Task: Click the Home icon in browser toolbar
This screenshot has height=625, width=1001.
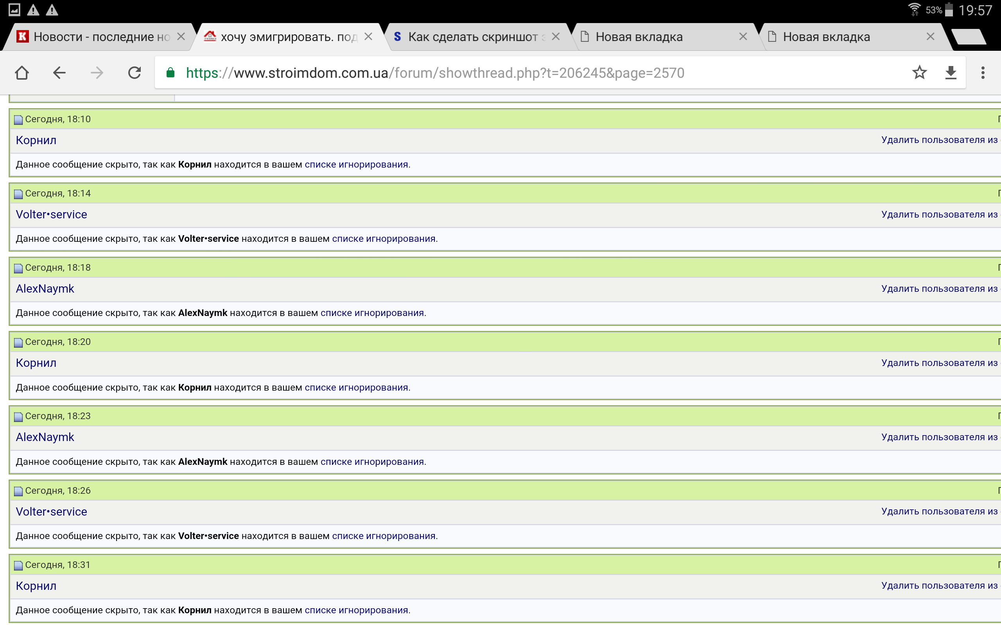Action: [x=22, y=73]
